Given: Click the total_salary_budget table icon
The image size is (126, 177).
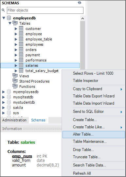Looking at the screenshot, I should click(21, 71).
